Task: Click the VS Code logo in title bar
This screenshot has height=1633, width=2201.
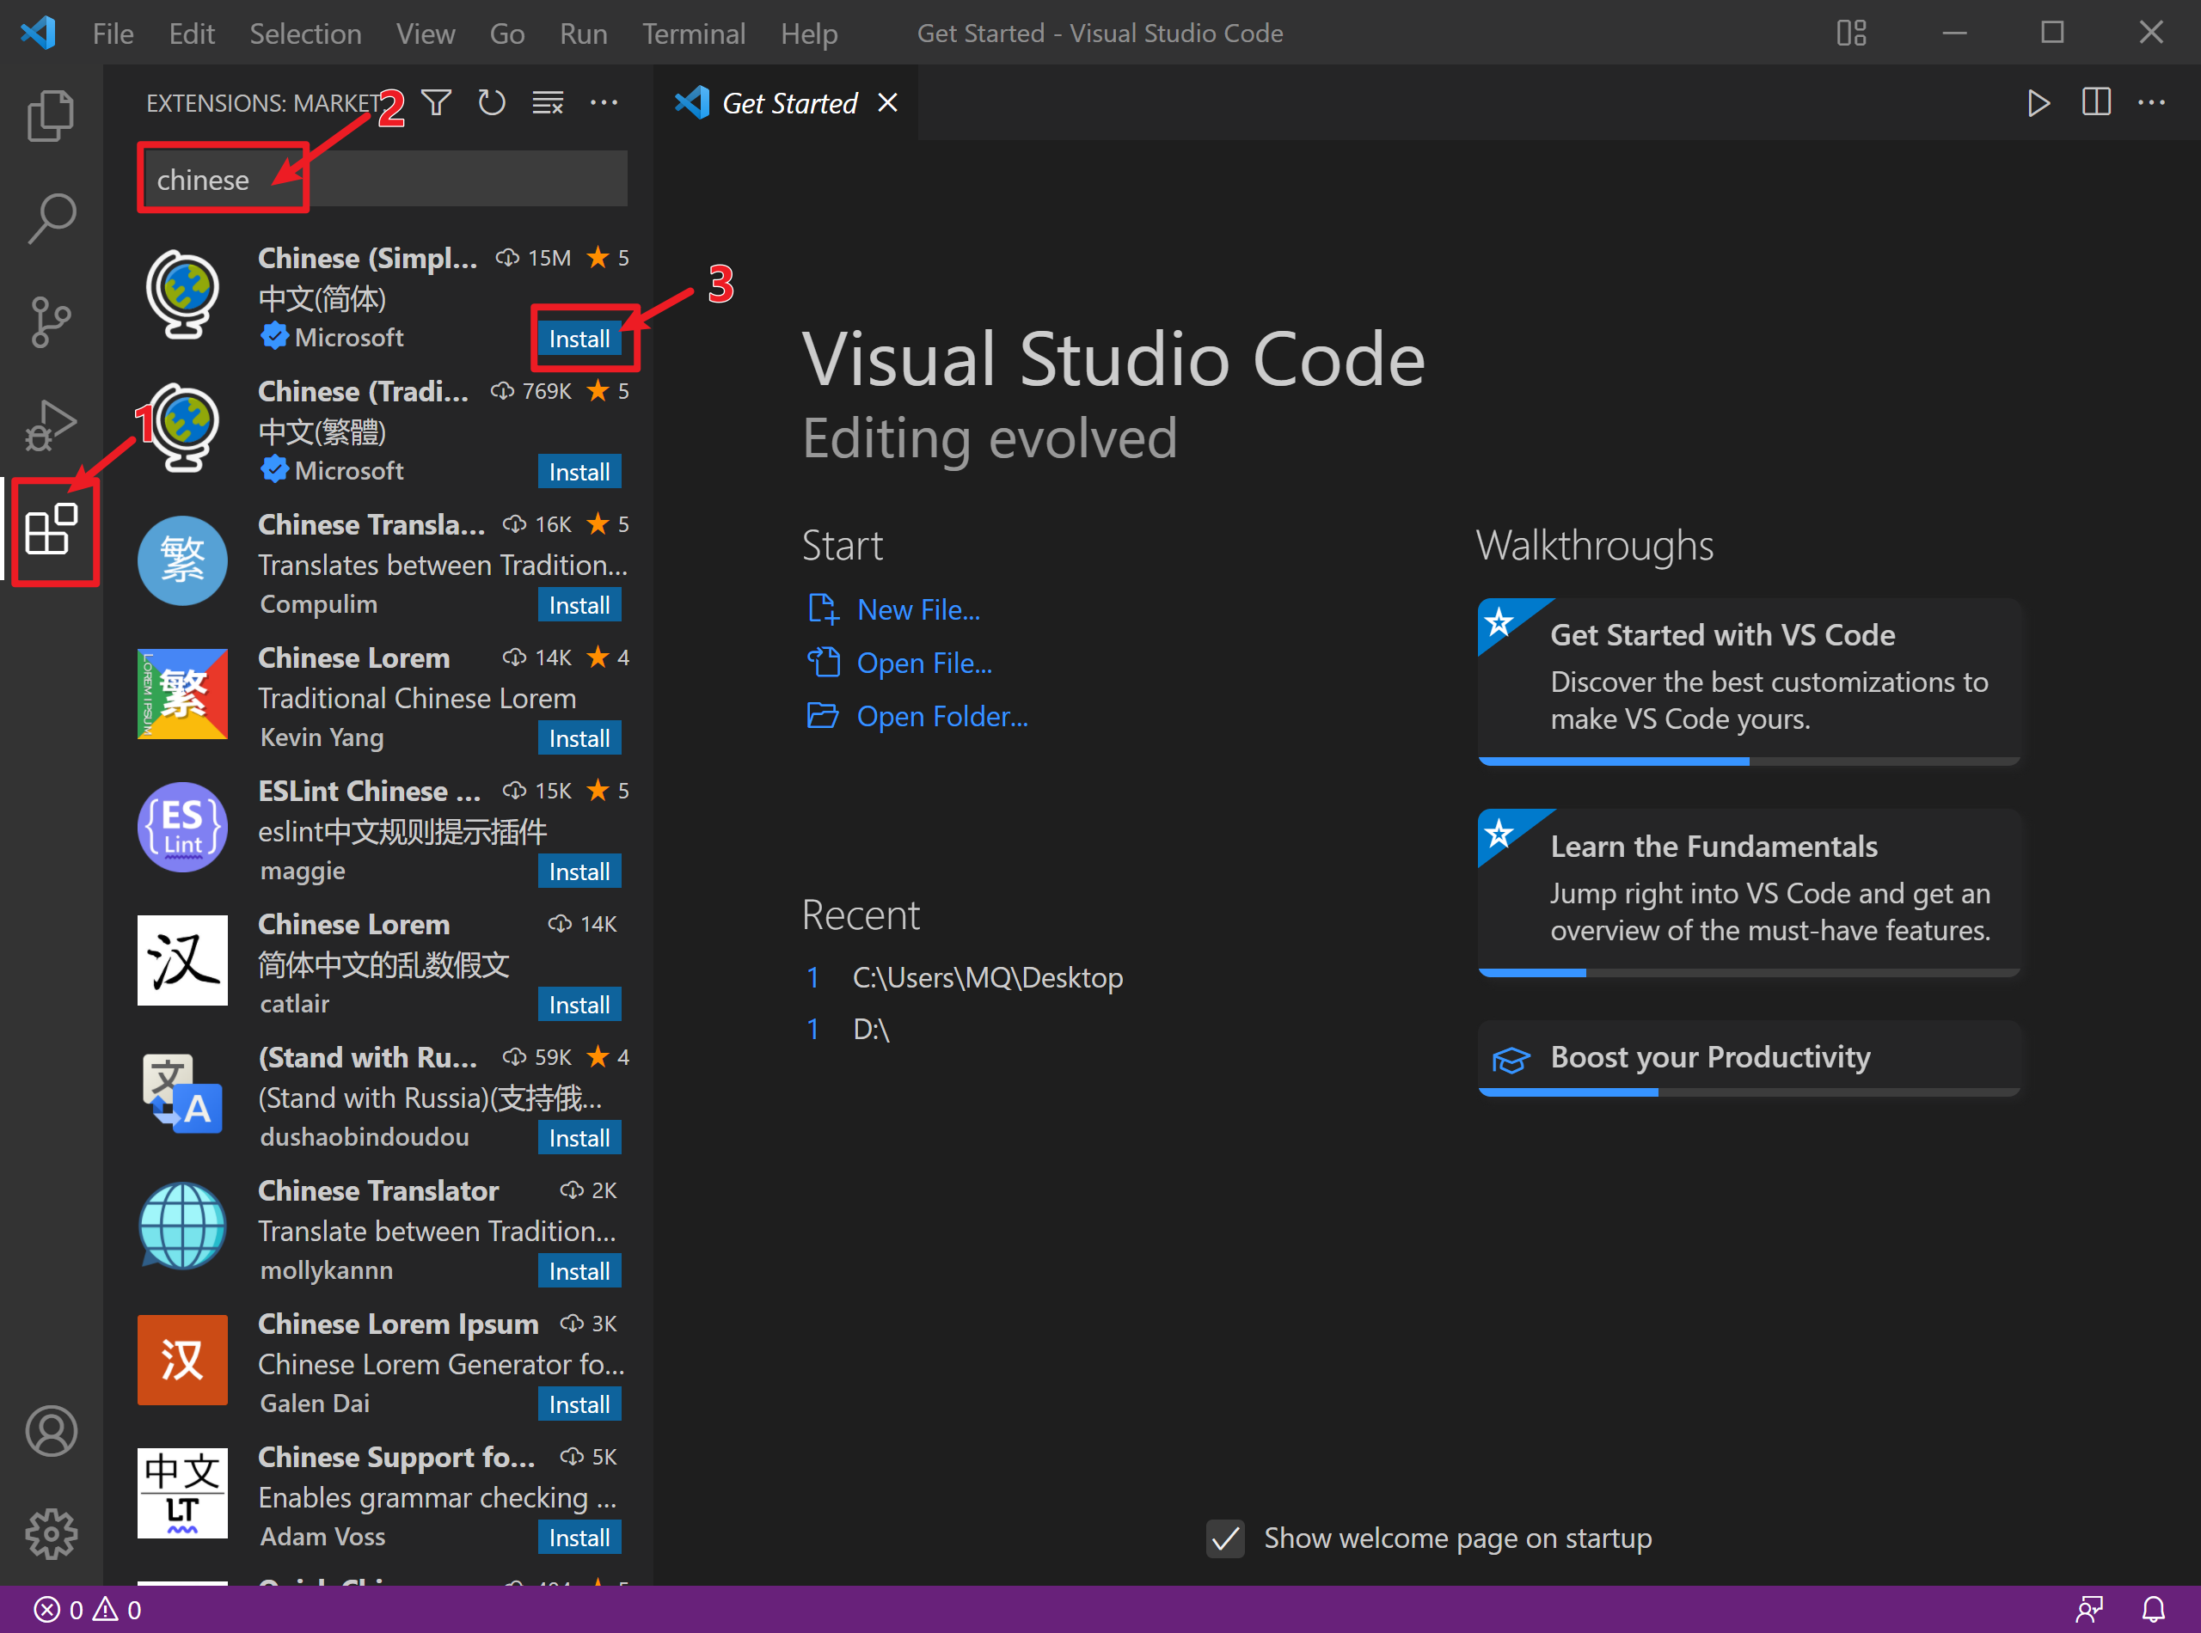Action: pyautogui.click(x=38, y=33)
